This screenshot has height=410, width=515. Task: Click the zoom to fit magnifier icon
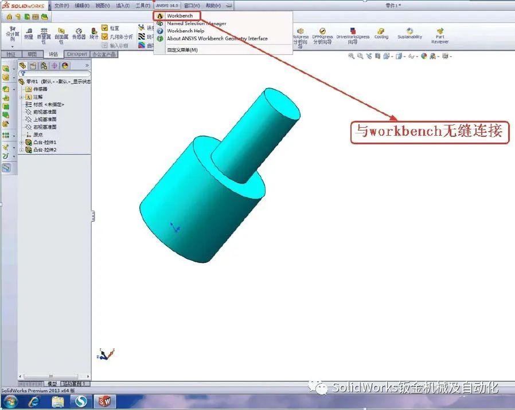pyautogui.click(x=352, y=56)
